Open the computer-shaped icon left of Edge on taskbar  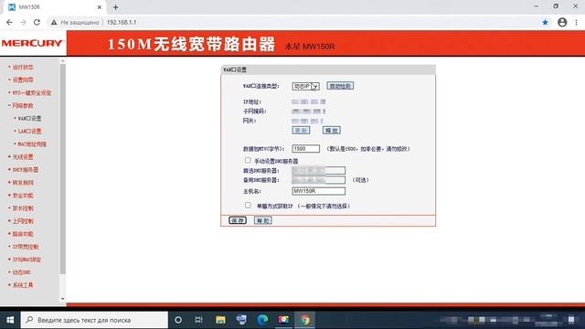coord(241,320)
